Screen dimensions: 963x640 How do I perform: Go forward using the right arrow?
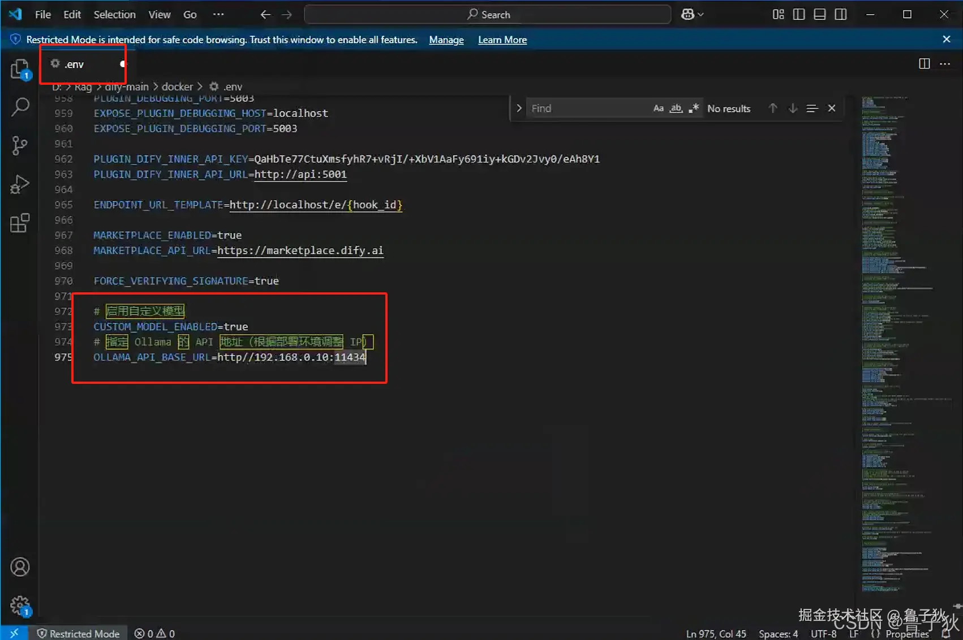(287, 15)
